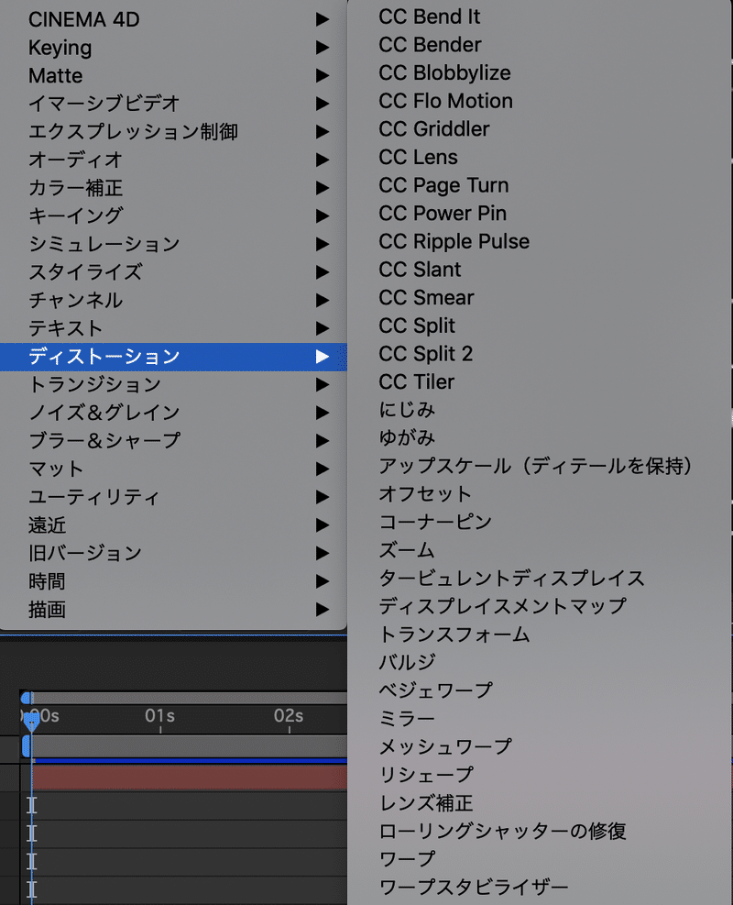Choose the ワープ effect
The image size is (733, 905).
(x=540, y=859)
